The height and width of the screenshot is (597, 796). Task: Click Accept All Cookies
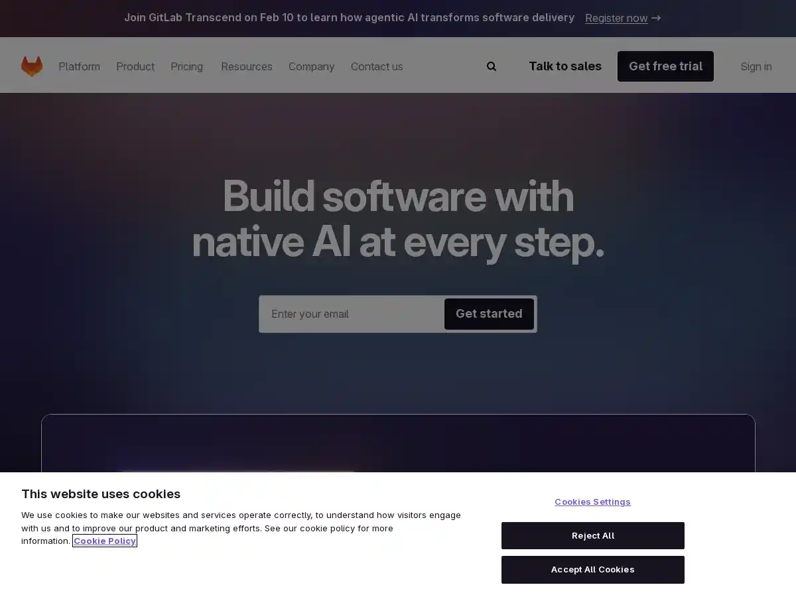[592, 569]
